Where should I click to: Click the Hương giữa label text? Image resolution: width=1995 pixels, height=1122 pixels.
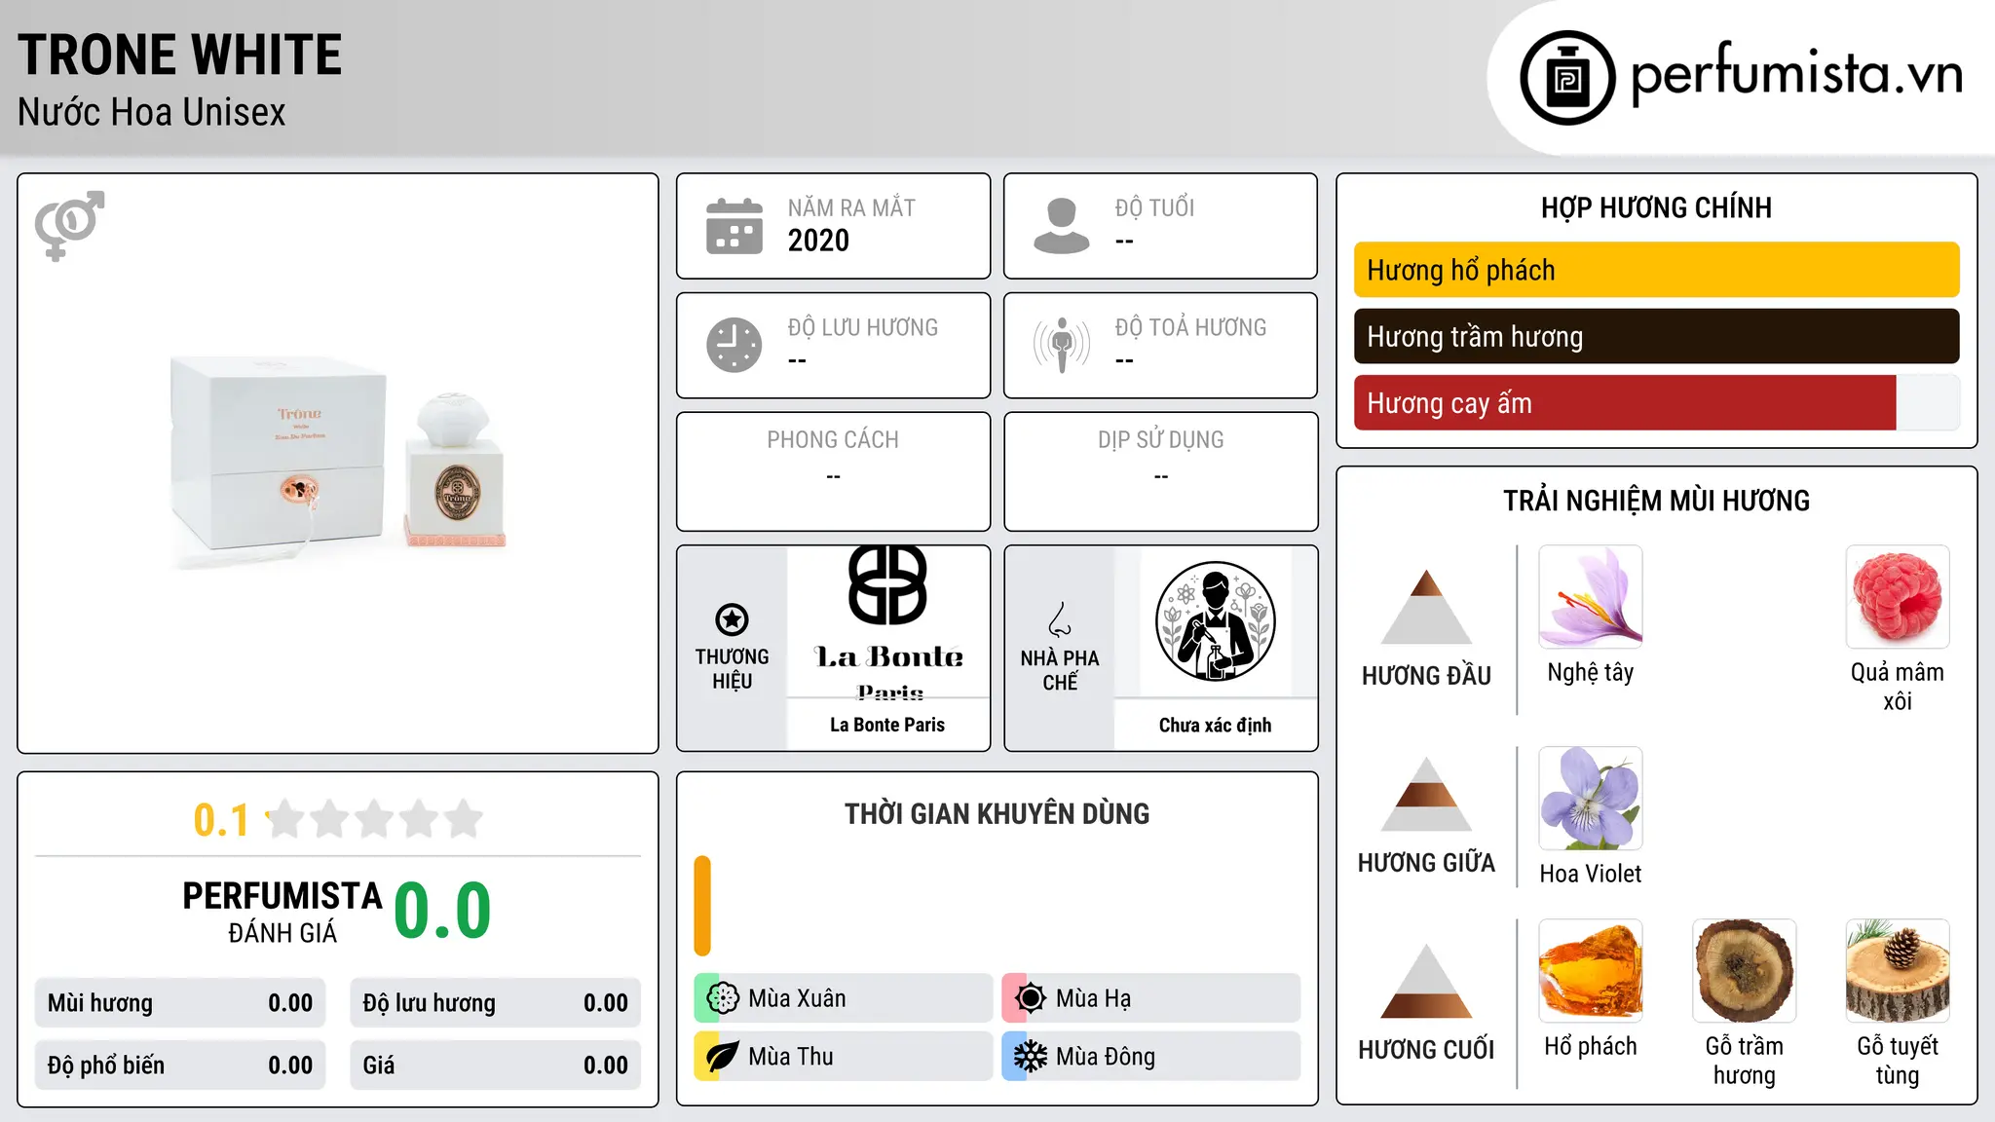[1426, 862]
